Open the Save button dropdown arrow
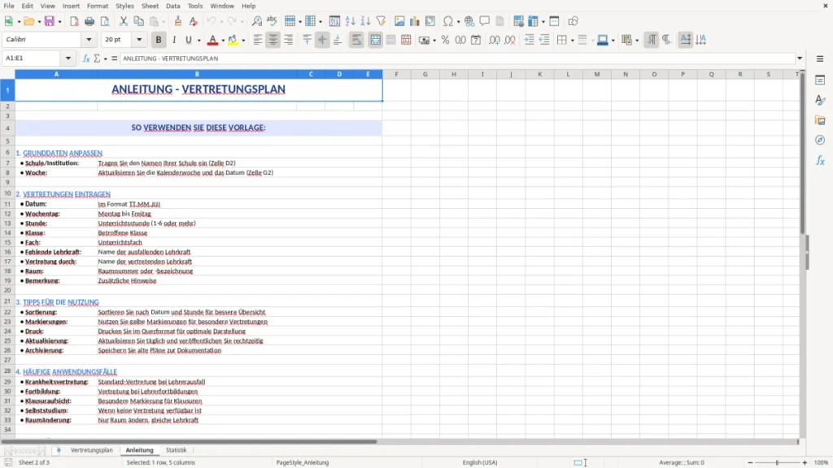The height and width of the screenshot is (468, 833). point(59,22)
